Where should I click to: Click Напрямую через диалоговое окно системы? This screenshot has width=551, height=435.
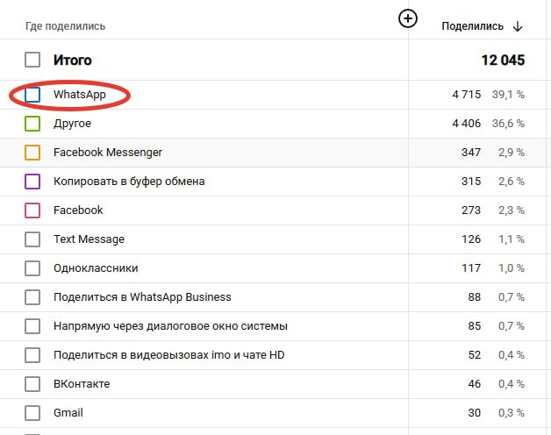(170, 326)
